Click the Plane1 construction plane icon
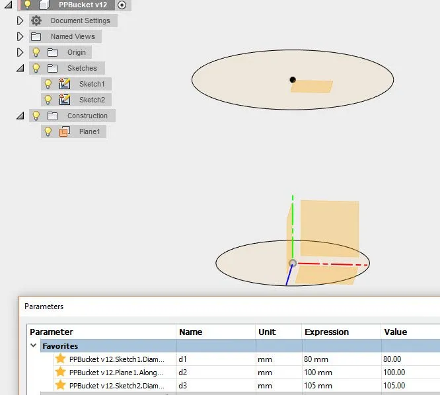 [x=65, y=131]
